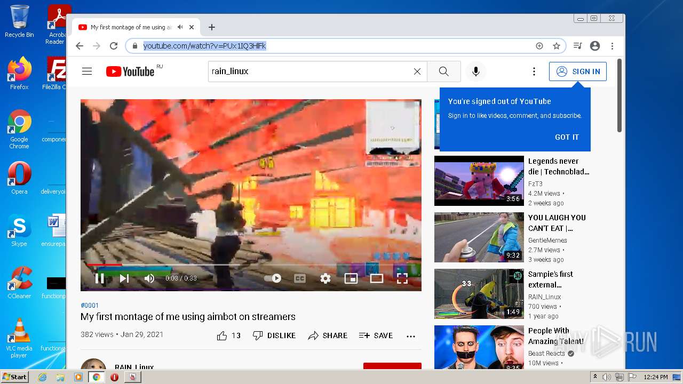Open Recycle Bin desktop icon

click(19, 21)
